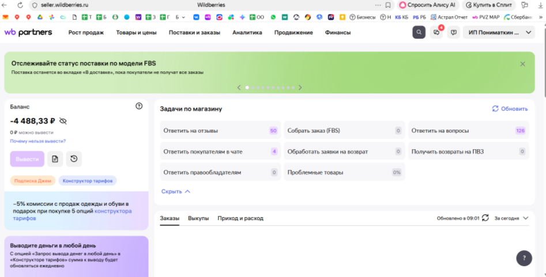Reload the Wildberries seller page
This screenshot has width=546, height=277.
[x=20, y=5]
